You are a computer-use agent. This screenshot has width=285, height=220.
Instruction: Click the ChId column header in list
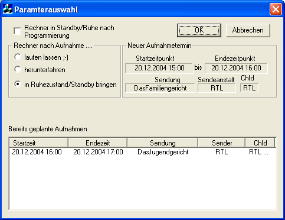tap(260, 143)
